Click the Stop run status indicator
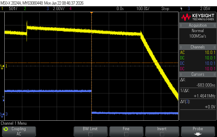The width and height of the screenshot is (217, 137). pos(165,9)
